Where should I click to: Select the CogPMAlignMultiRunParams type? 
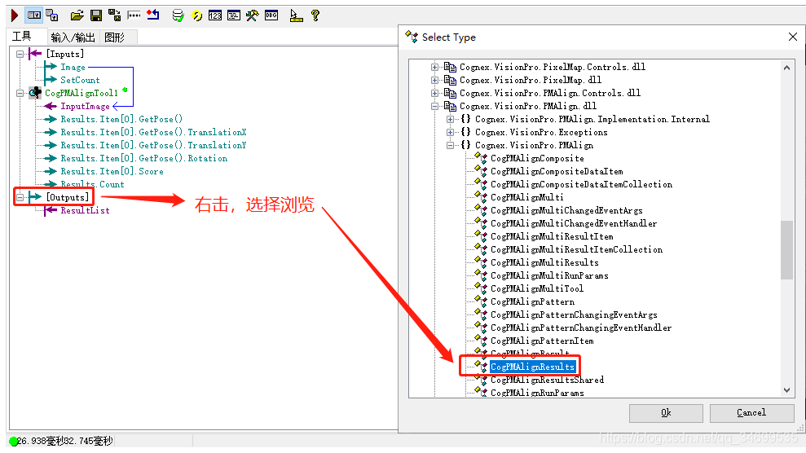(549, 276)
